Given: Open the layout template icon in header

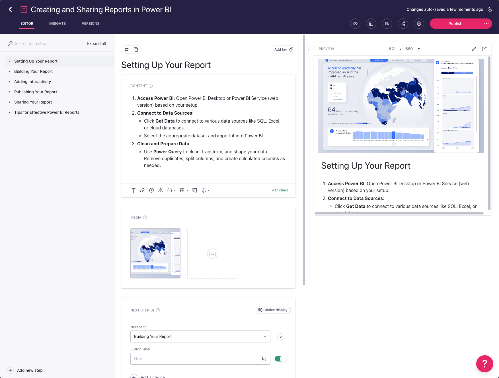Looking at the screenshot, I should (371, 24).
